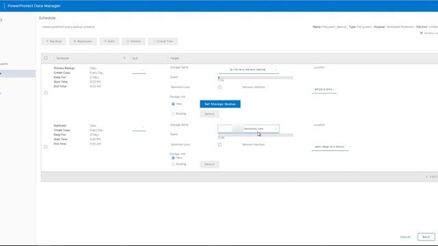Click the Space usage bar for the Replicate row
Image resolution: width=438 pixels, height=246 pixels.
pyautogui.click(x=255, y=135)
